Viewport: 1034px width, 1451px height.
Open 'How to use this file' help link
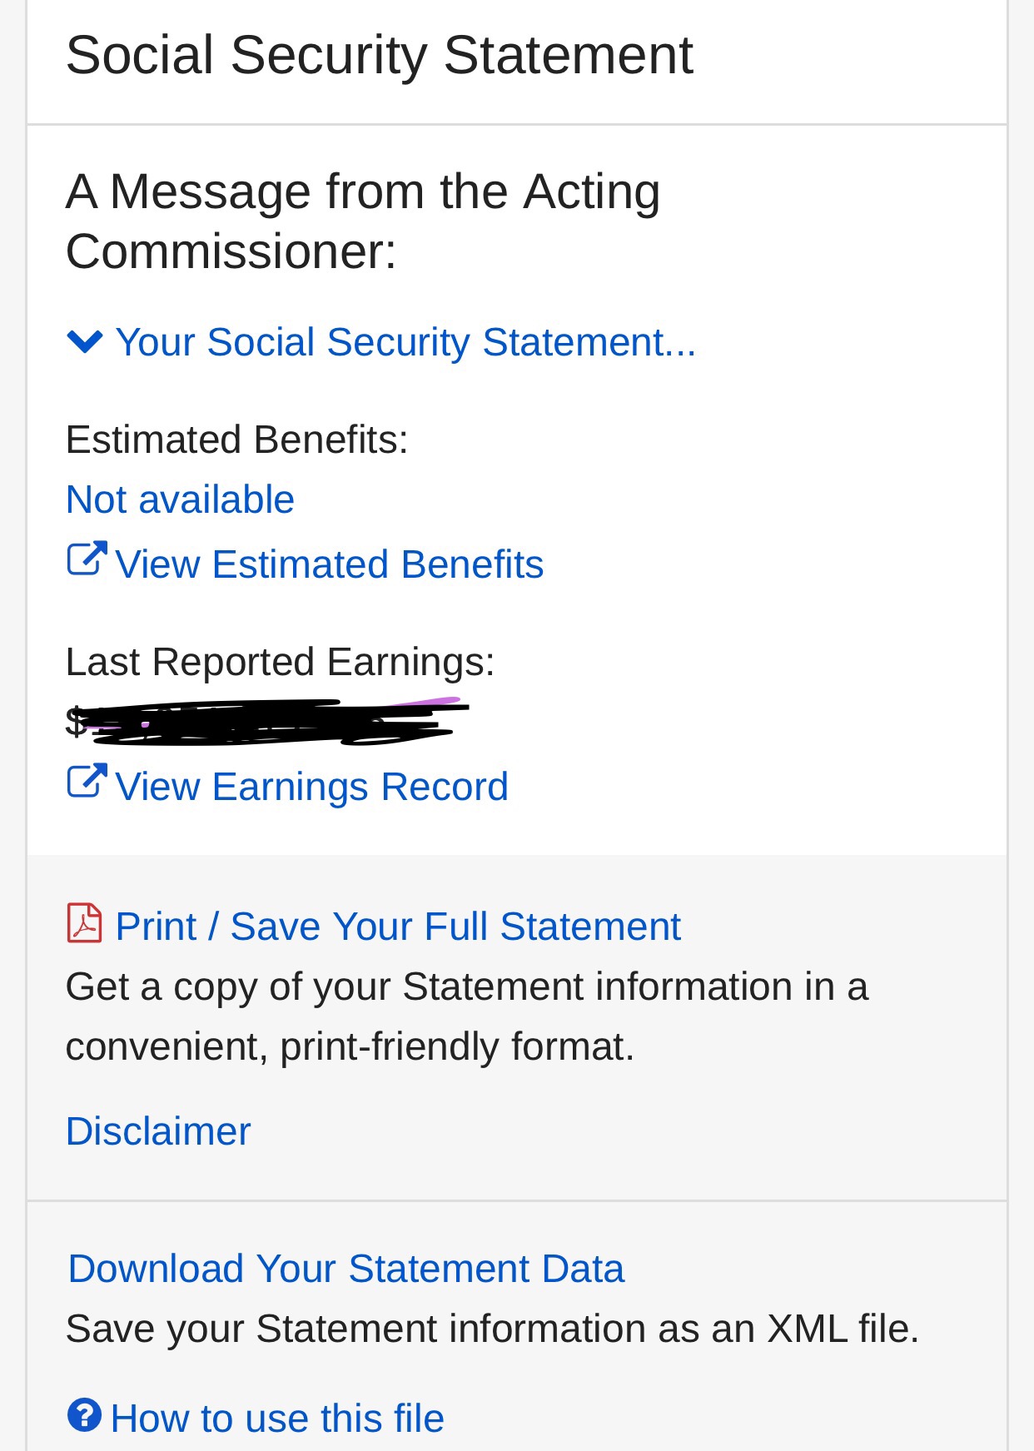(x=277, y=1419)
